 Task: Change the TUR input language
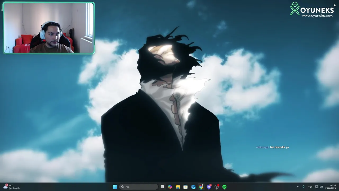(x=310, y=187)
